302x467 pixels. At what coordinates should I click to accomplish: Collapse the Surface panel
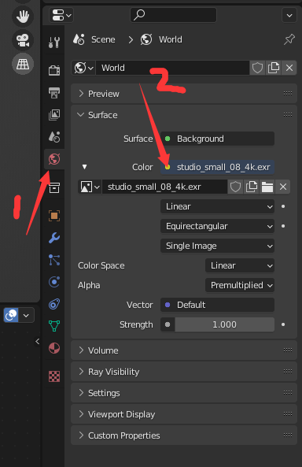184,115
